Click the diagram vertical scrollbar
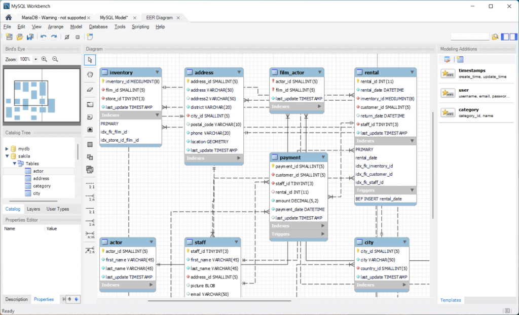Screen dimensions: 519x315 tap(433, 166)
